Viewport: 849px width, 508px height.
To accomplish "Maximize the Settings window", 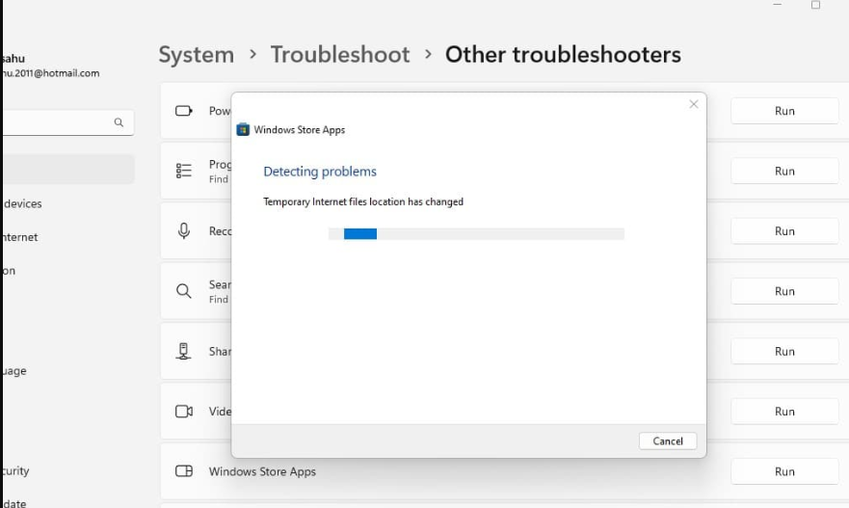I will 815,5.
